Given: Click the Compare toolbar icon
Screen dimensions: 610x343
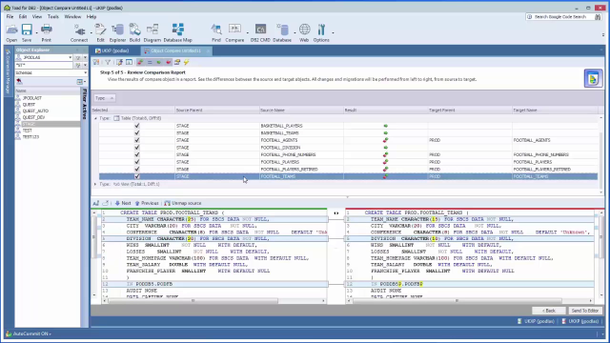Looking at the screenshot, I should click(x=234, y=32).
